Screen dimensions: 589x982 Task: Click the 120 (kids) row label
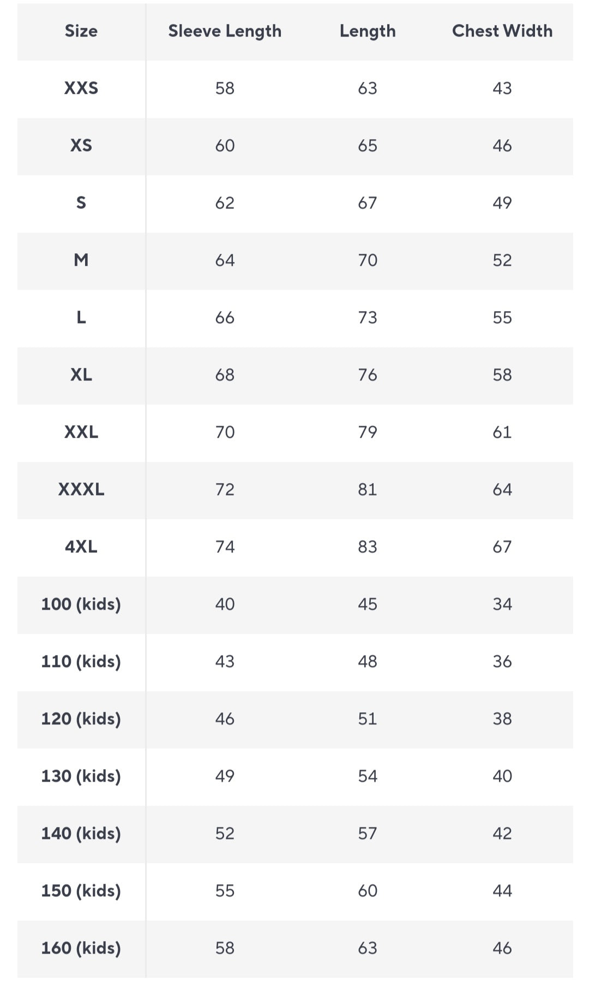pyautogui.click(x=81, y=719)
